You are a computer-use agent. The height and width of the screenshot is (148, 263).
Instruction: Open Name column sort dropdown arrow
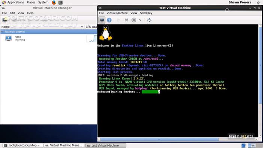point(82,27)
